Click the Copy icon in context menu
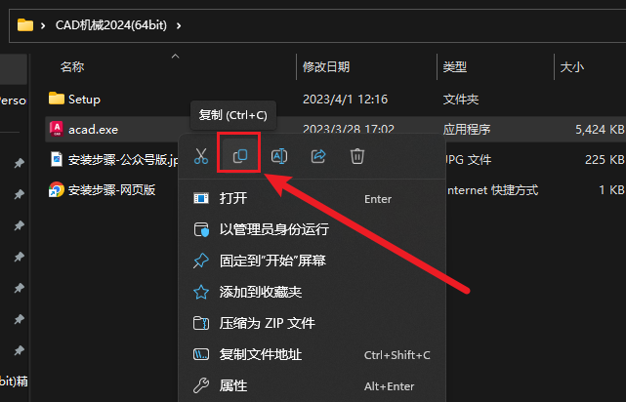This screenshot has height=402, width=626. click(240, 156)
